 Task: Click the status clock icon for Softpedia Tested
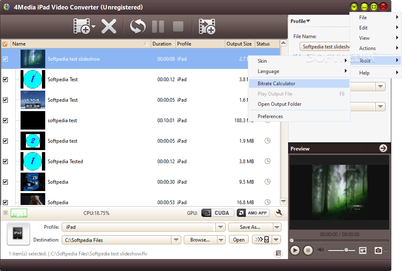coord(268,161)
